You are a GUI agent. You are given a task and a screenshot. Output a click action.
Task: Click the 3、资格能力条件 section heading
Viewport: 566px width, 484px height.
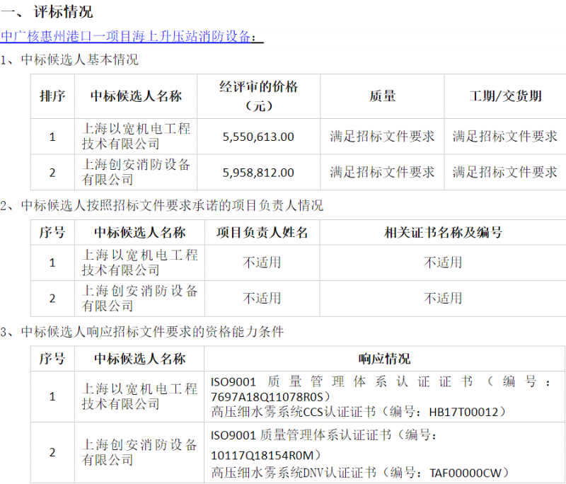pos(141,332)
